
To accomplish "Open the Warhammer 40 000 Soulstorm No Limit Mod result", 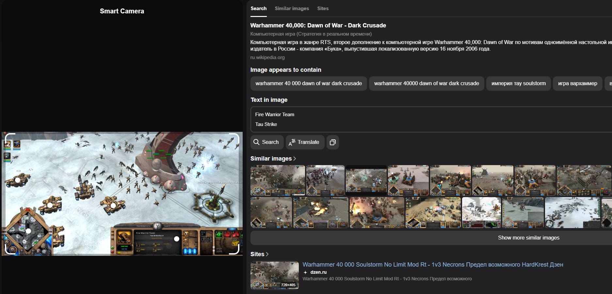I will [433, 265].
